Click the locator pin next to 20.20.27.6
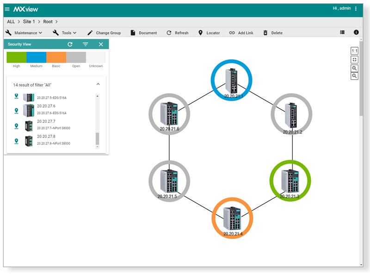Image resolution: width=370 pixels, height=274 pixels. pyautogui.click(x=16, y=110)
